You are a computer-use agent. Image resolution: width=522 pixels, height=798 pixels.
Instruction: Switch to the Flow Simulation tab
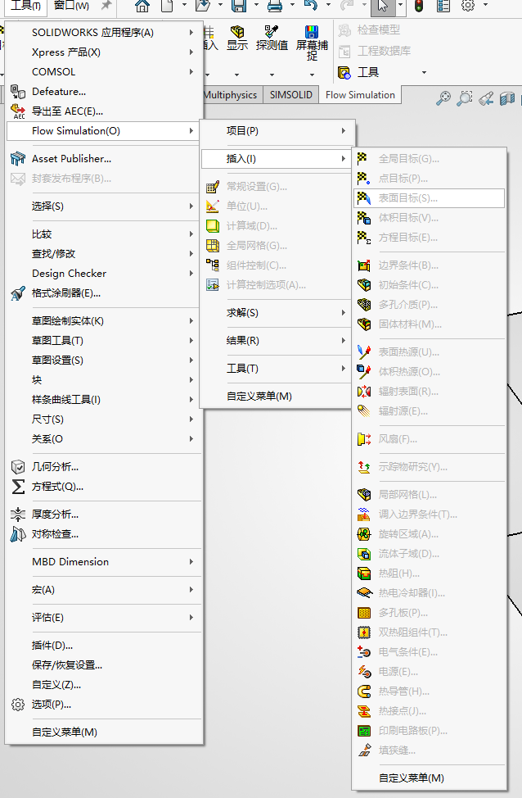360,95
